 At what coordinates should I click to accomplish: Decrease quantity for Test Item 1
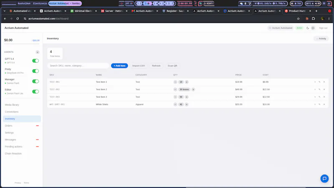coord(175,82)
